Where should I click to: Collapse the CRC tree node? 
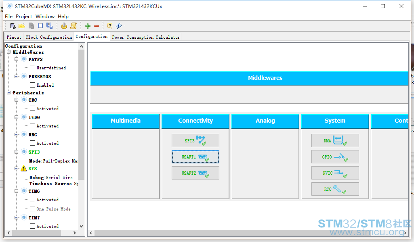17,100
